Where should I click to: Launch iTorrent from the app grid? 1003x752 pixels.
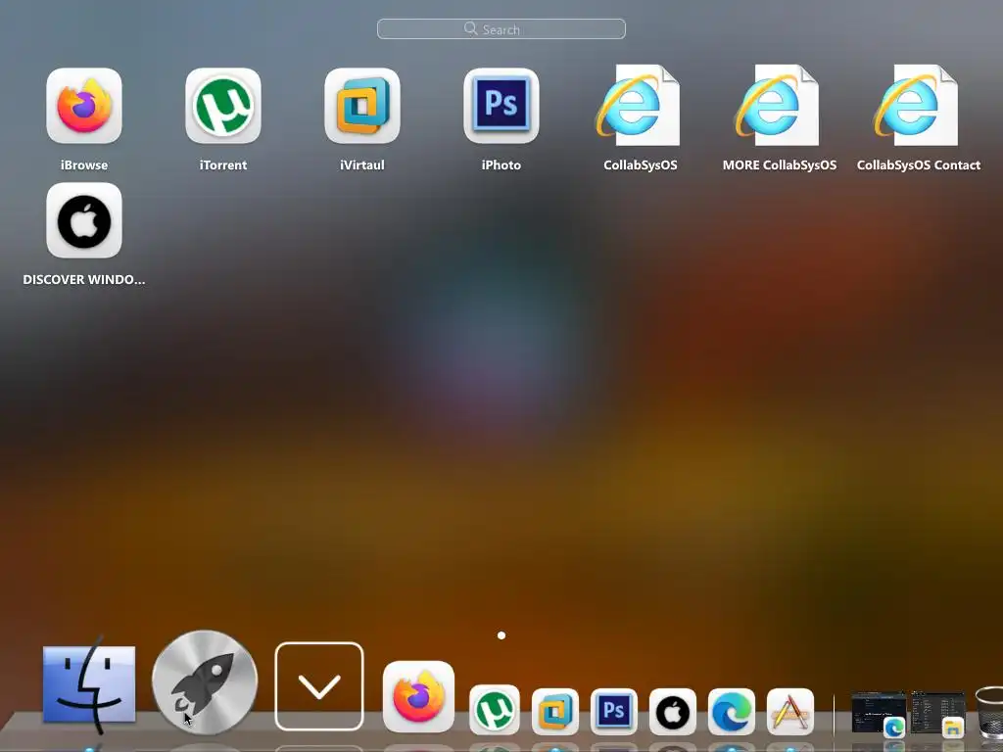coord(223,106)
